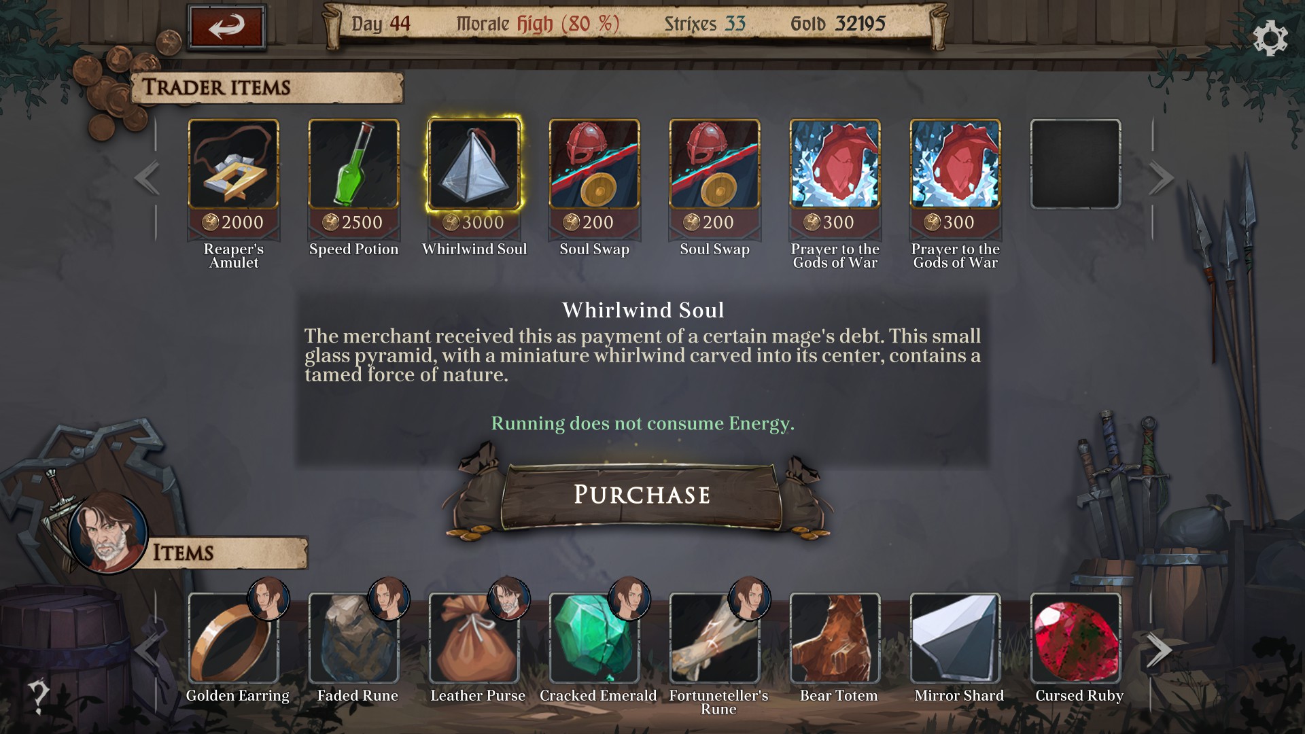
Task: Purchase the Whirlwind Soul
Action: point(642,495)
